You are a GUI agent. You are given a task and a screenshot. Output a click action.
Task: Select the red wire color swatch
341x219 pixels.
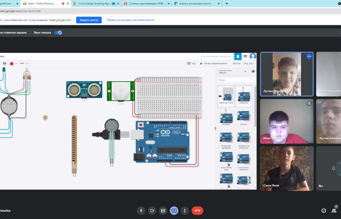click(x=12, y=63)
